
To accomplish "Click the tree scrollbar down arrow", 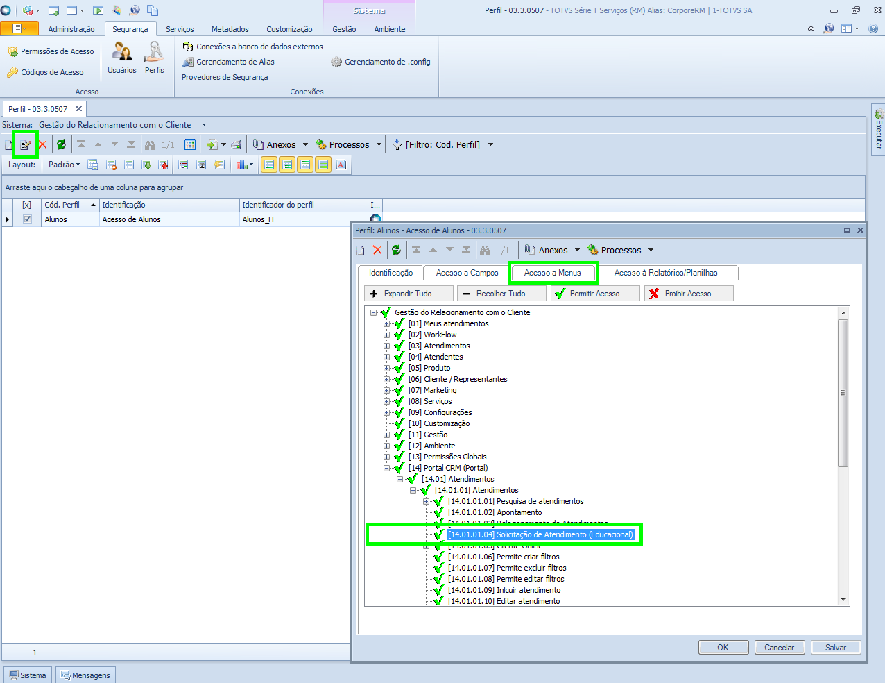I will pyautogui.click(x=843, y=600).
